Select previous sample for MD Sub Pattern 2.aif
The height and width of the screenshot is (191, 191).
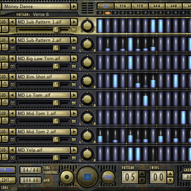pyautogui.click(x=12, y=40)
